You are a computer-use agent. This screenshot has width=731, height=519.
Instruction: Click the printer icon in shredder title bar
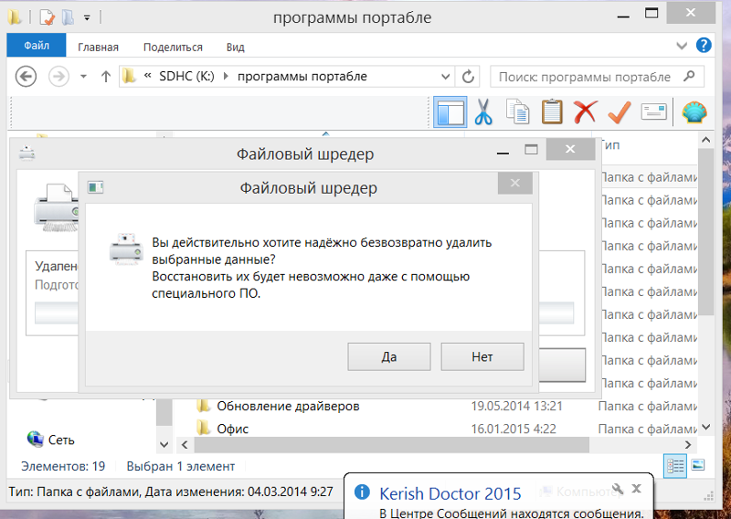tap(27, 154)
